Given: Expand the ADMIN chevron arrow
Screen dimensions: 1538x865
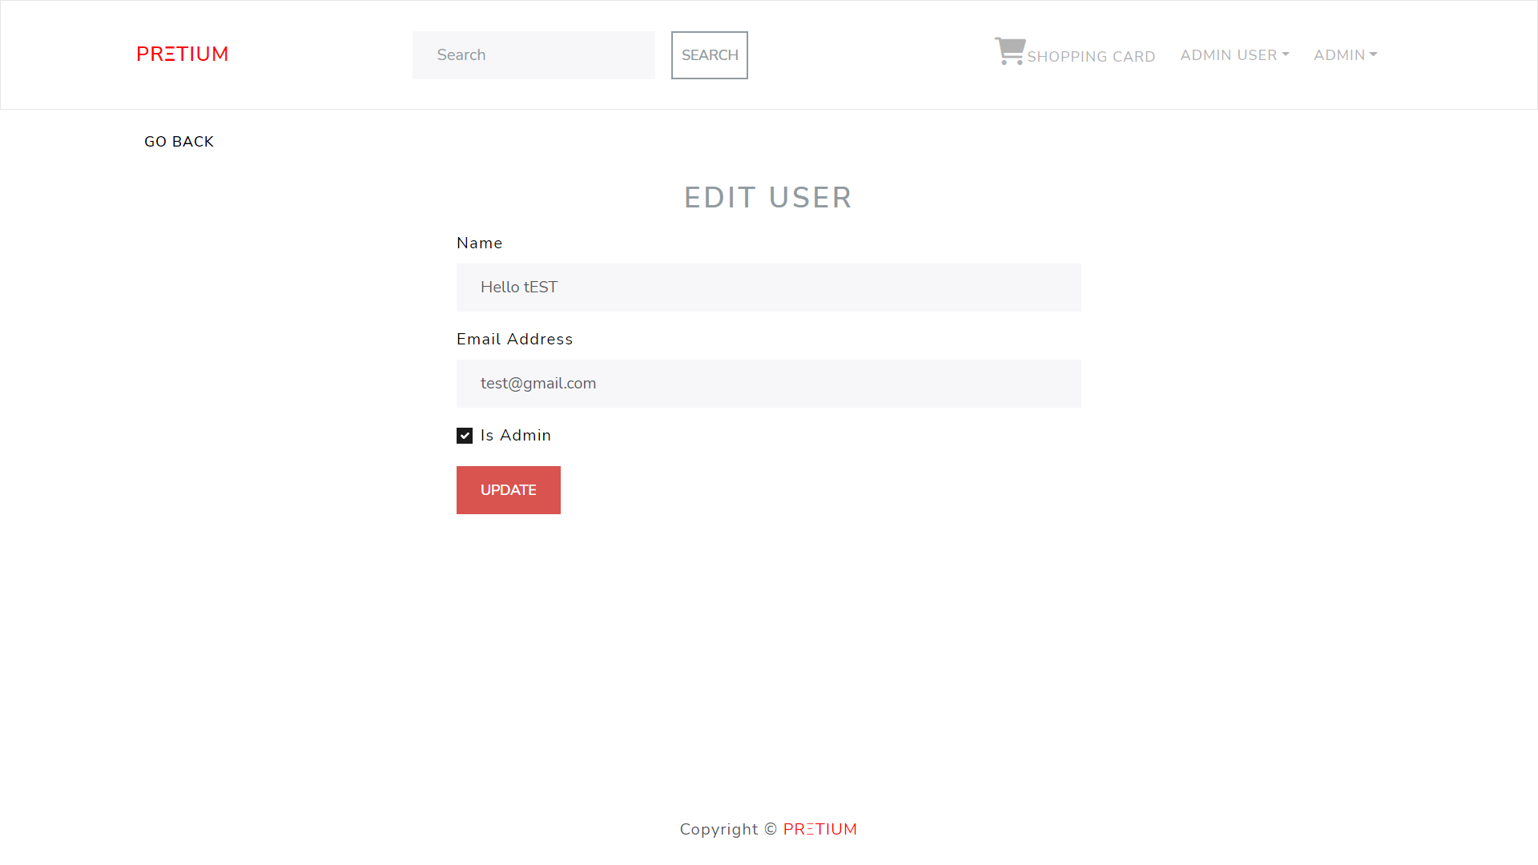Looking at the screenshot, I should [x=1373, y=54].
